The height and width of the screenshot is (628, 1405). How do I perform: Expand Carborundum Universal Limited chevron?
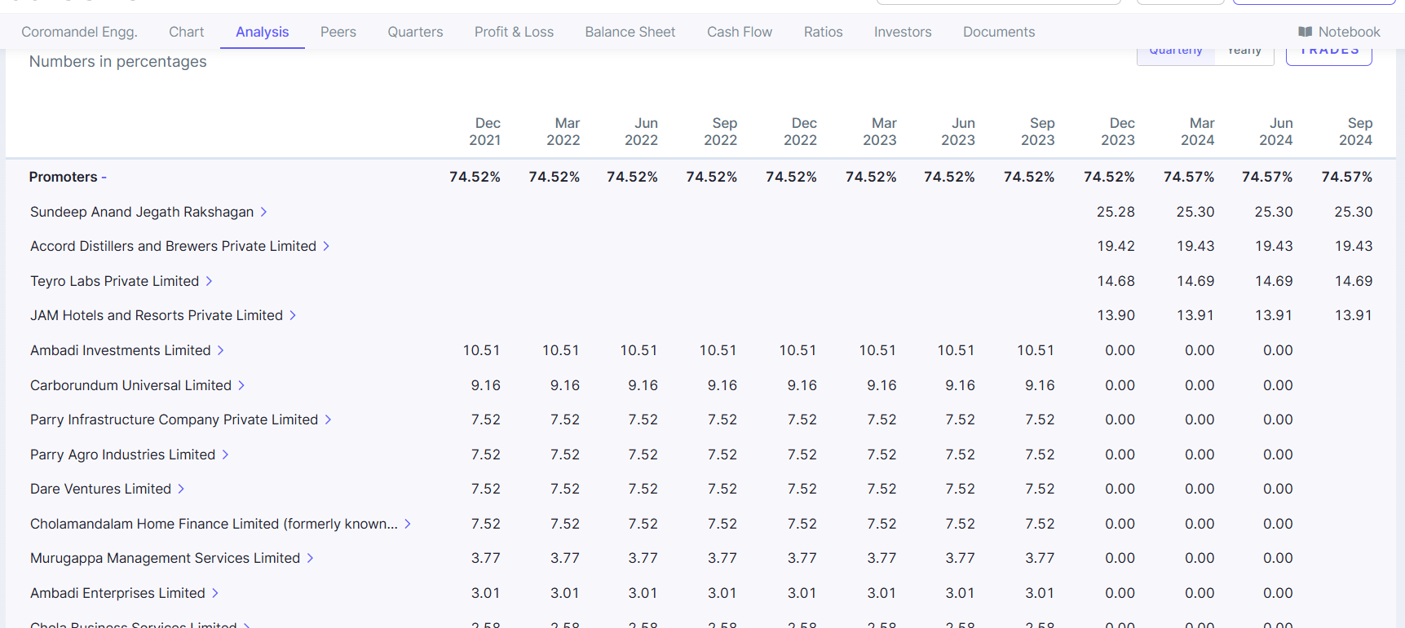coord(241,385)
